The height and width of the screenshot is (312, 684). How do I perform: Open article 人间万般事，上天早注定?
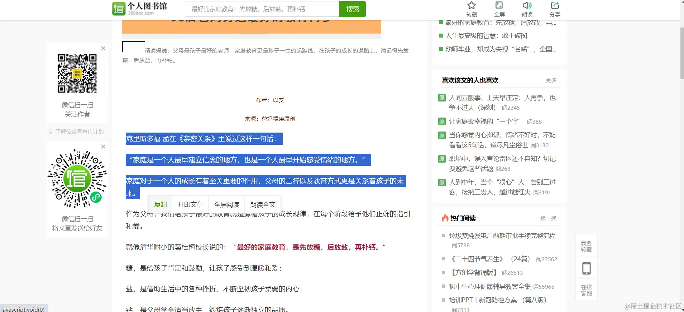click(502, 103)
